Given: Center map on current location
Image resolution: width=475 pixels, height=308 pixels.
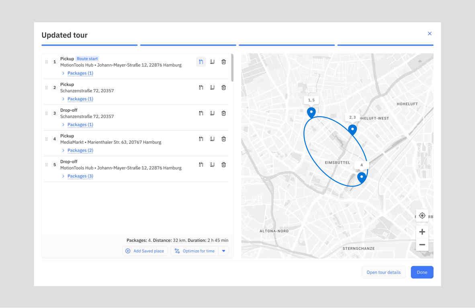Looking at the screenshot, I should 422,215.
